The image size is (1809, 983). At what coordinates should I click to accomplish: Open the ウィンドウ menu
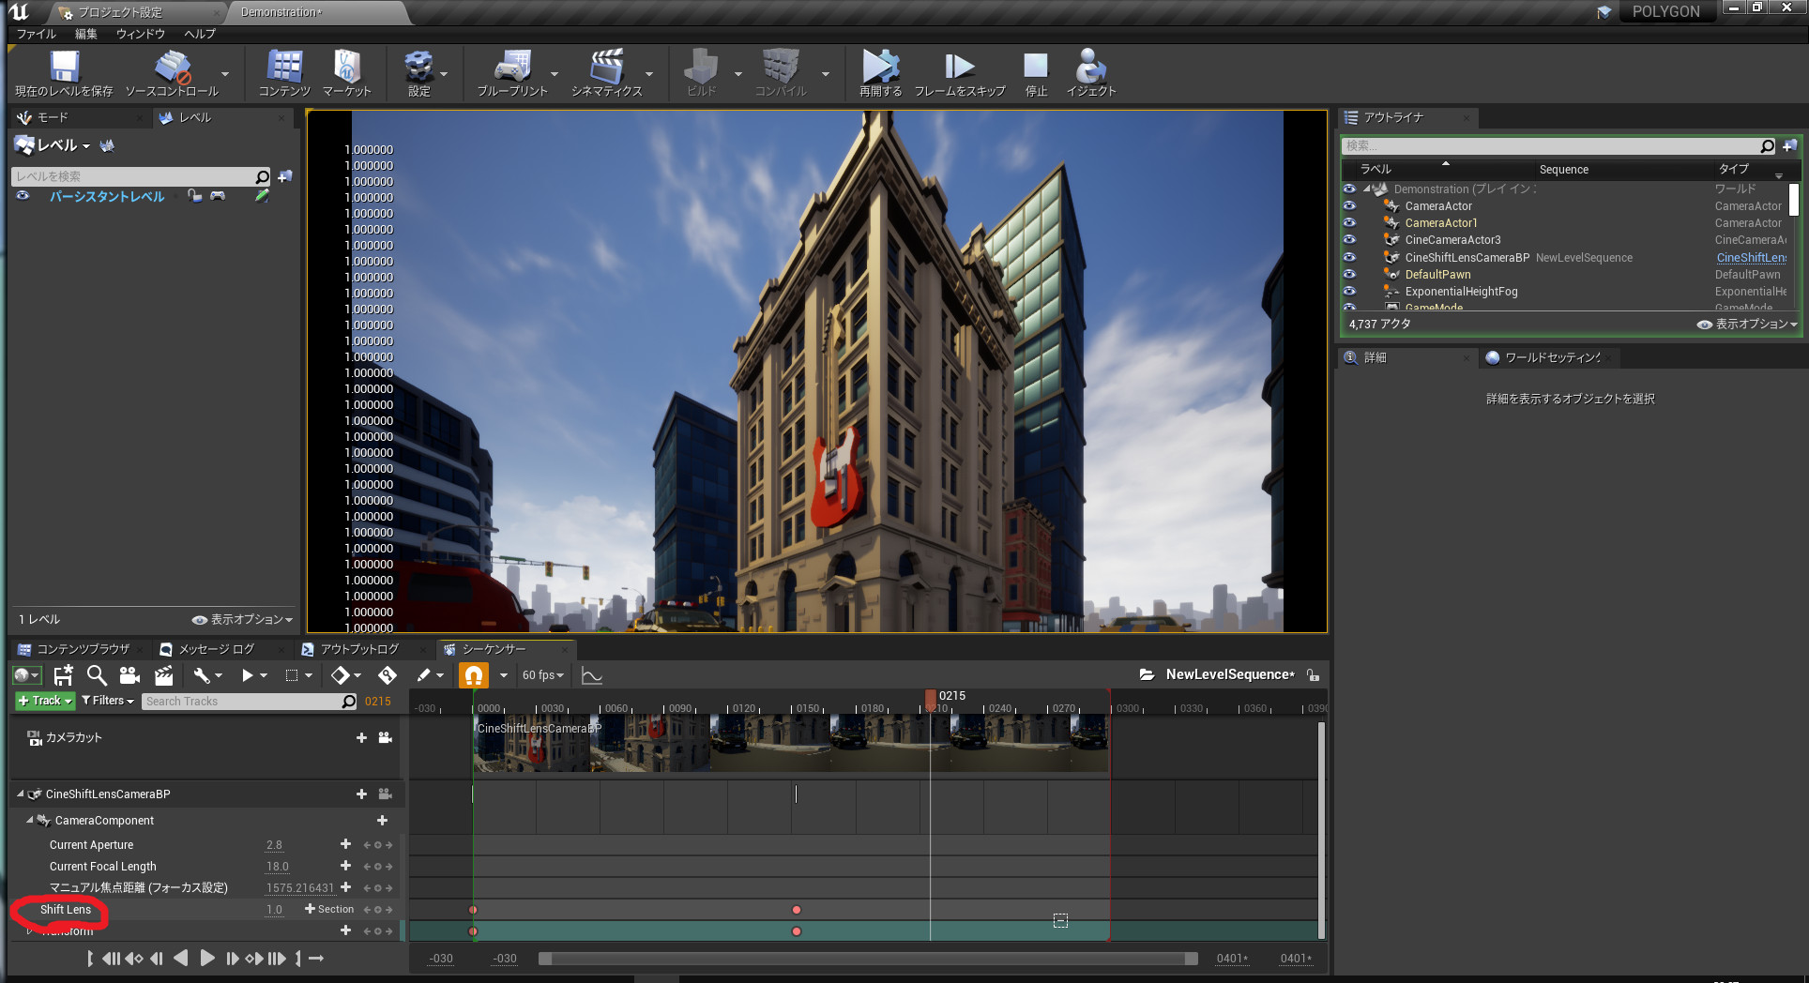[x=140, y=34]
